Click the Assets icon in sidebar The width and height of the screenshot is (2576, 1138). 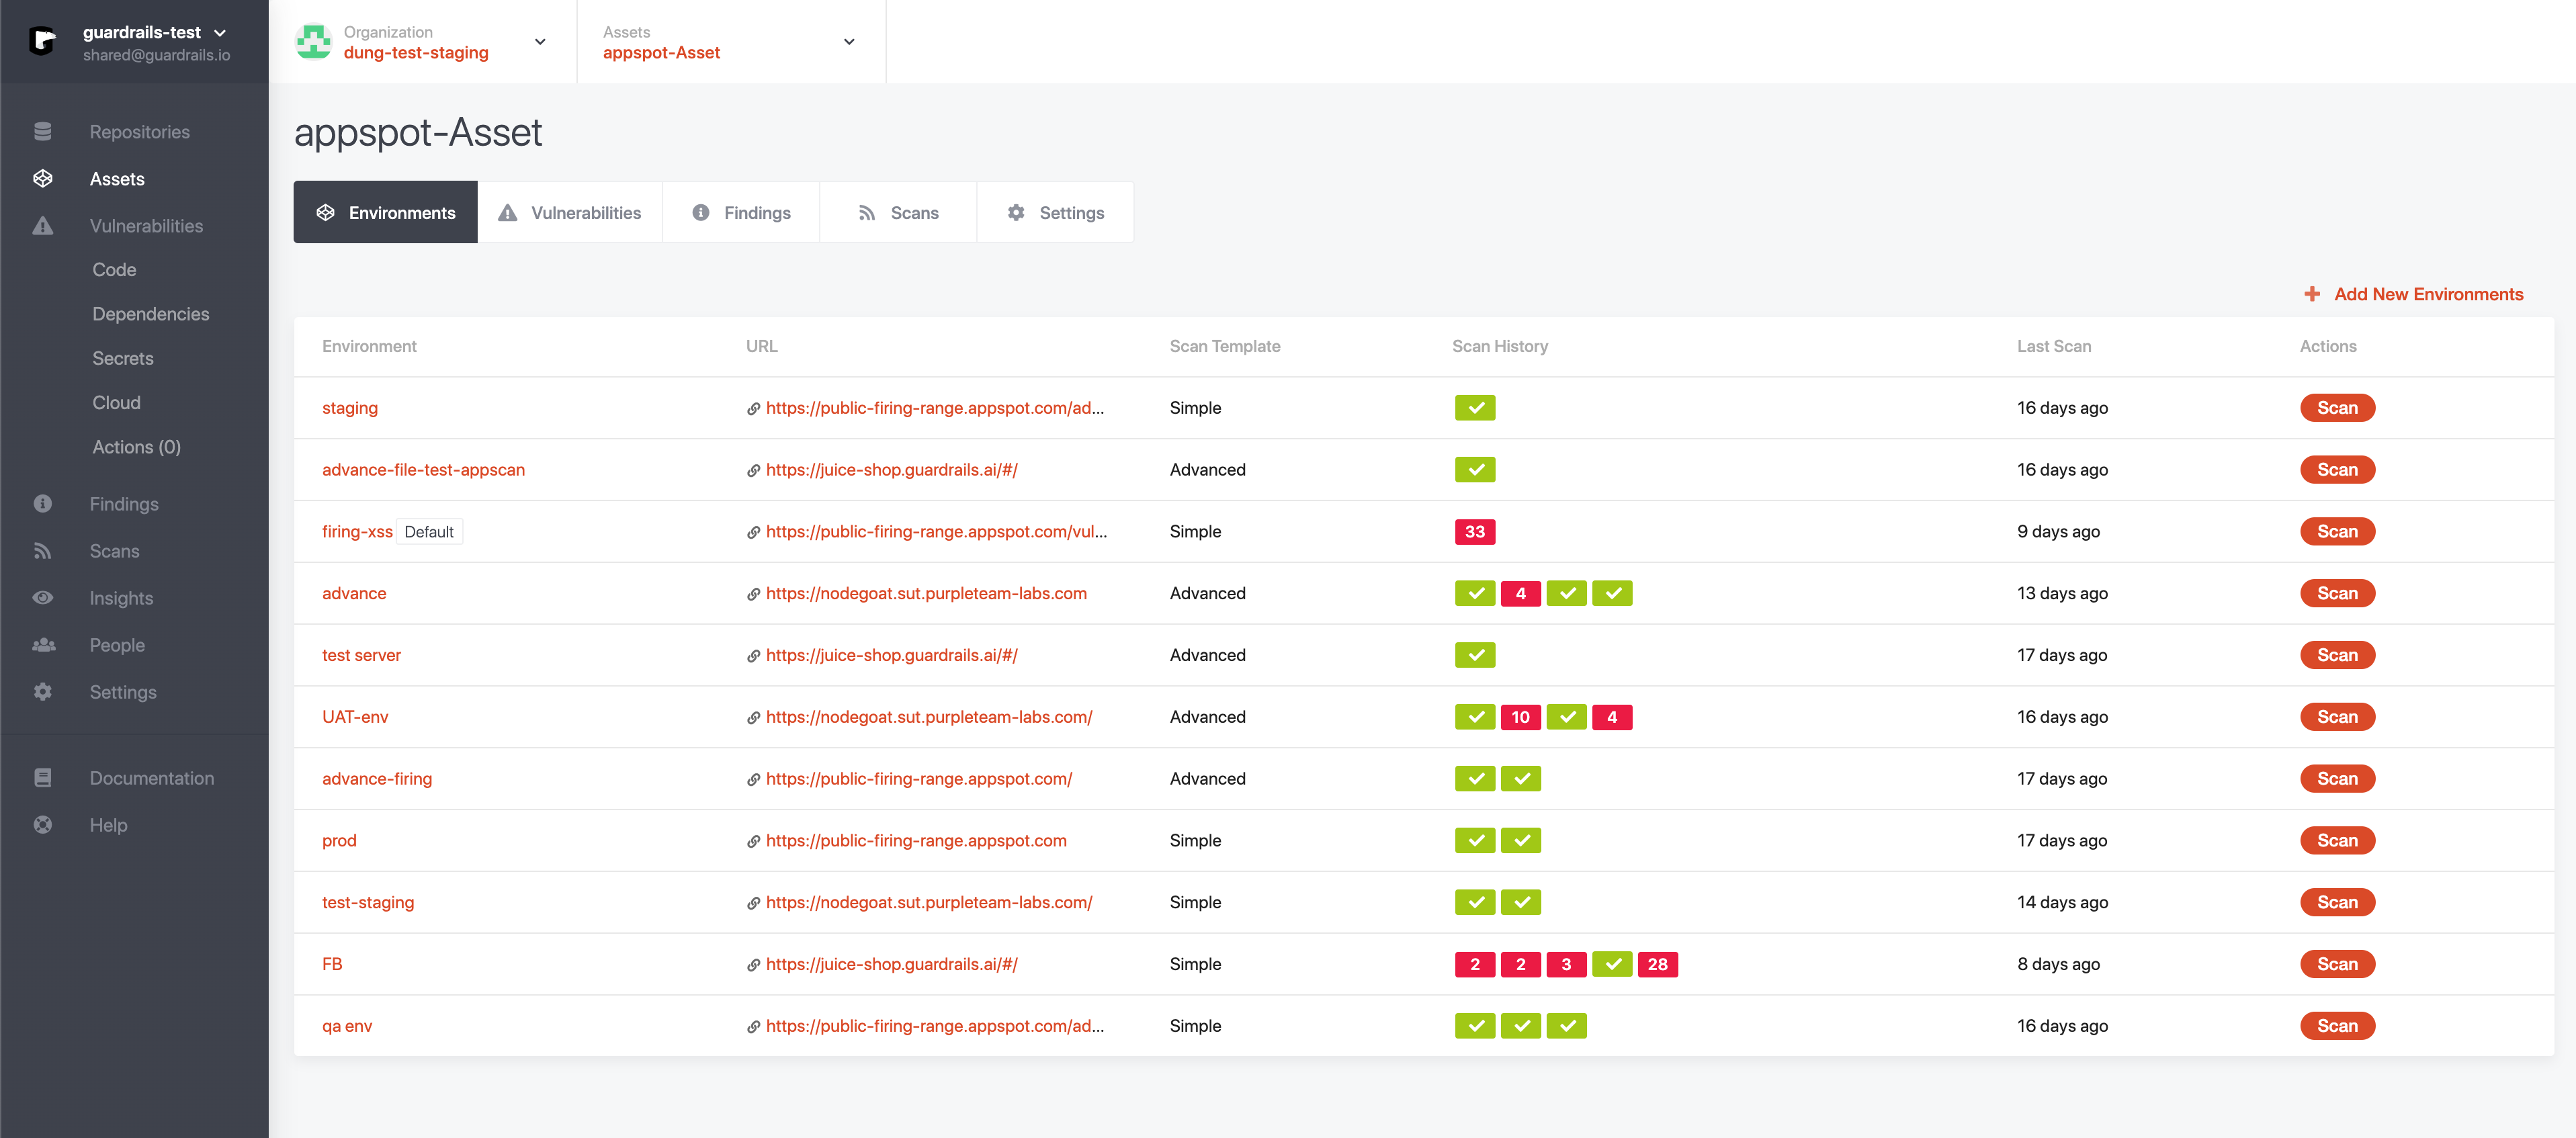click(44, 177)
